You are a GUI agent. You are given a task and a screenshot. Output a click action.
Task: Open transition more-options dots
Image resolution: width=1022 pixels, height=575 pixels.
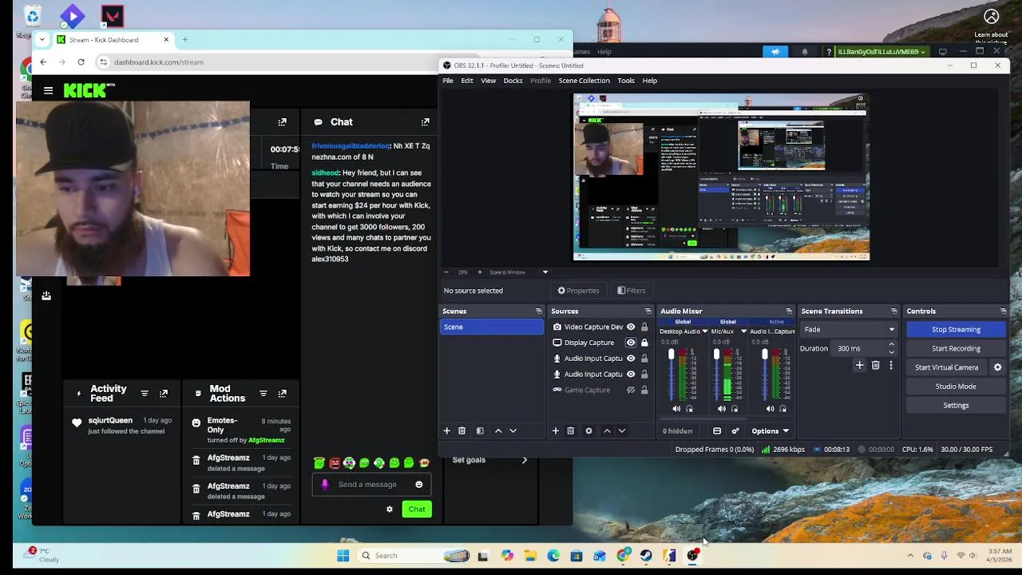click(891, 366)
